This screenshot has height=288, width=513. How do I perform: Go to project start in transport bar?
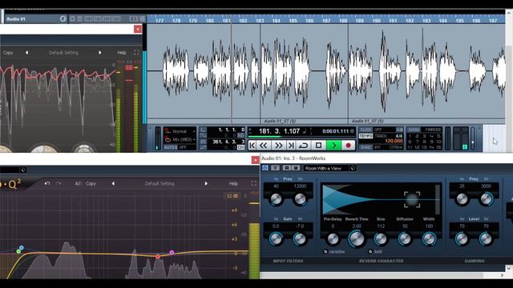click(252, 146)
